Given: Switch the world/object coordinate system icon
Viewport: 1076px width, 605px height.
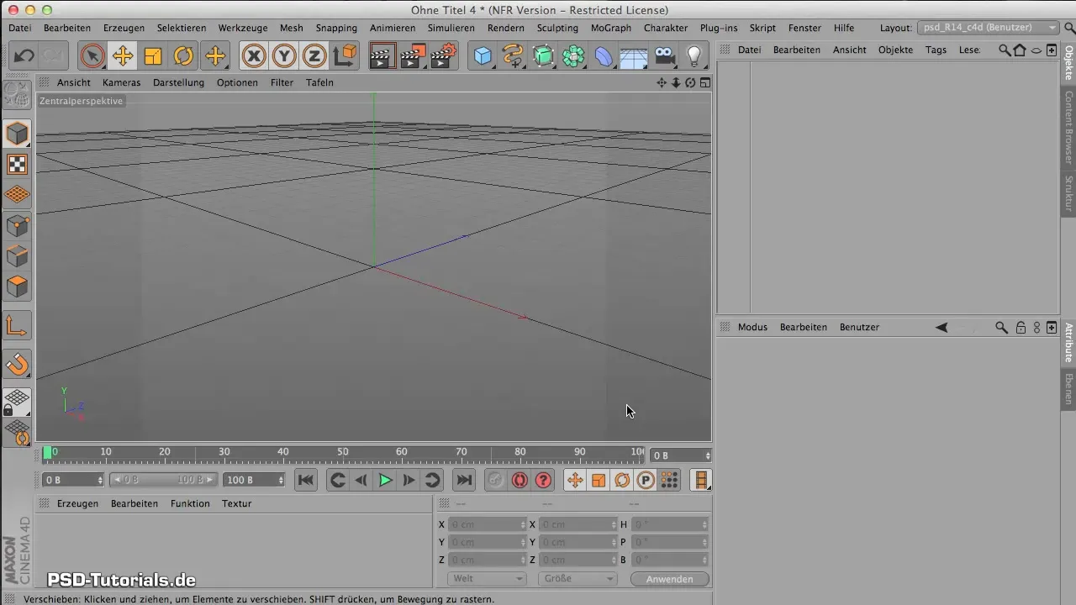Looking at the screenshot, I should (345, 56).
